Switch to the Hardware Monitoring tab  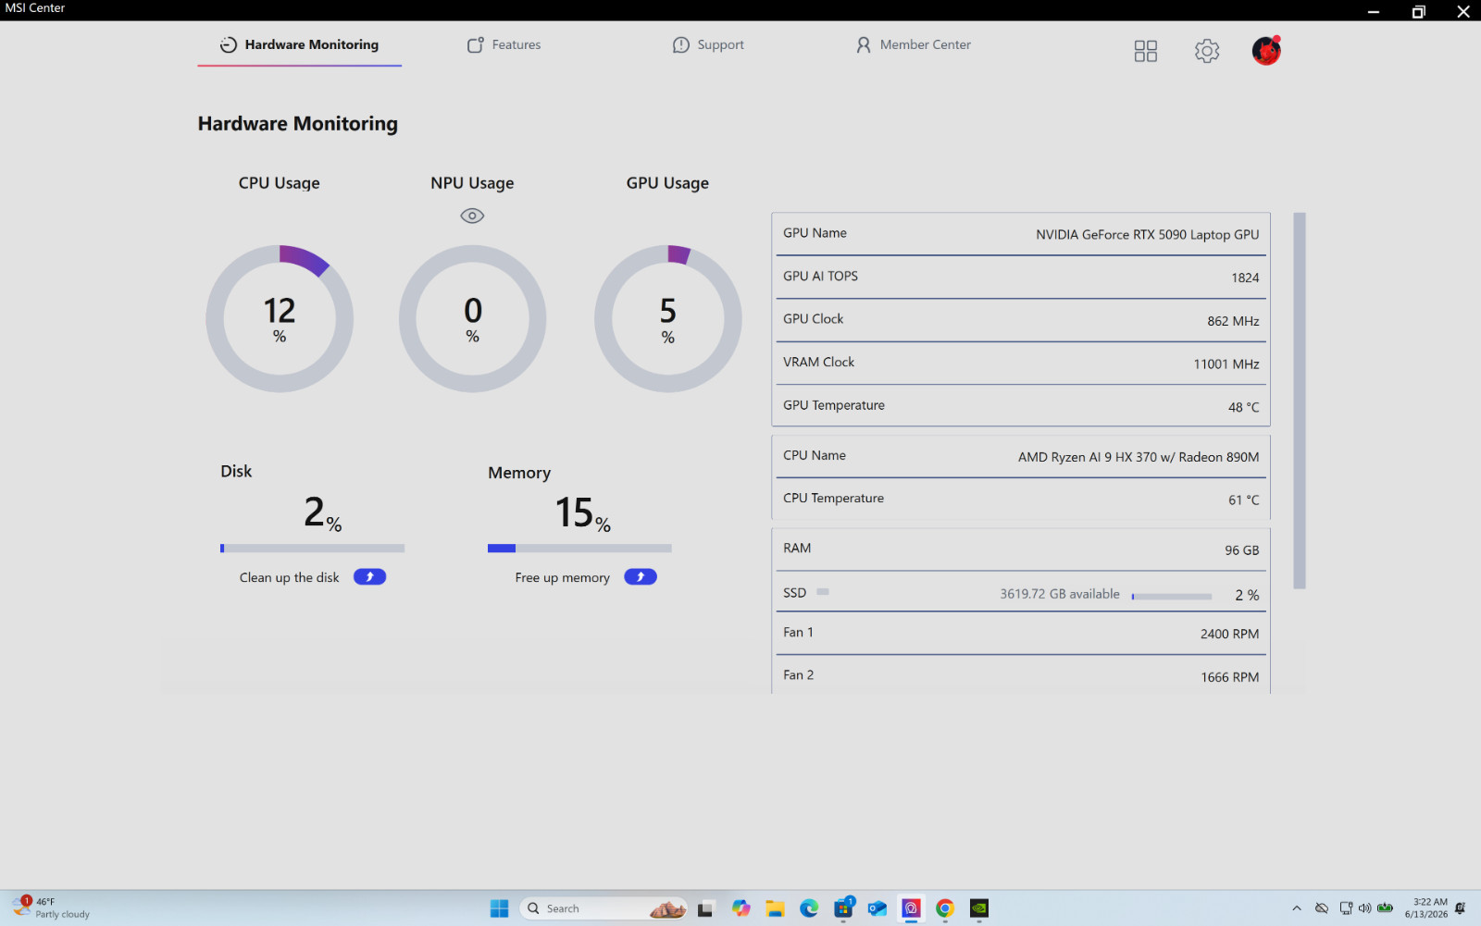click(299, 44)
